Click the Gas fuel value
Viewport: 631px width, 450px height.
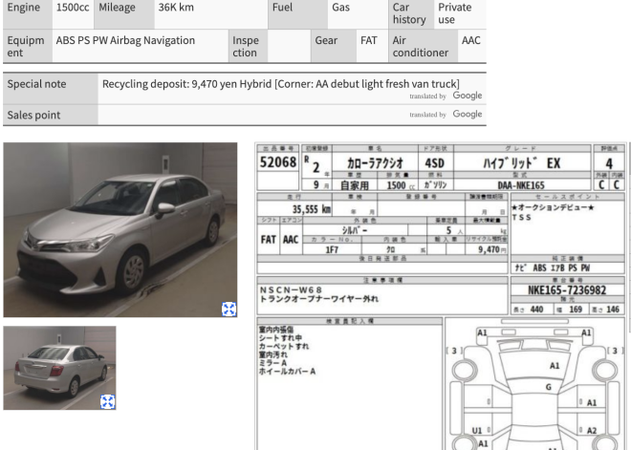(340, 7)
